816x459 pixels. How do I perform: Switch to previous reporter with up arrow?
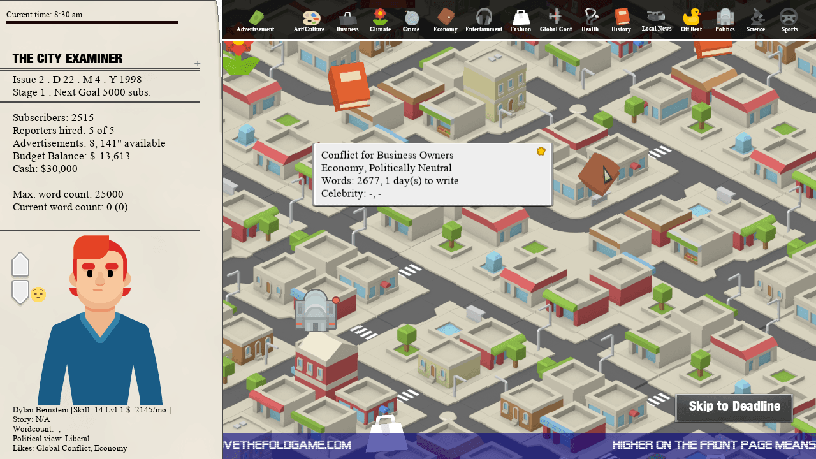[20, 265]
